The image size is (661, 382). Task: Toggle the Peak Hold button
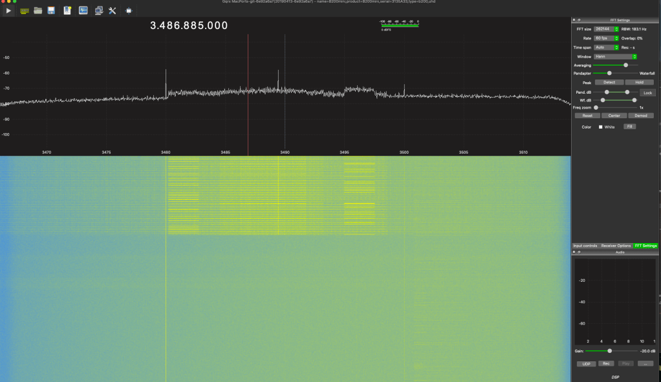point(639,83)
